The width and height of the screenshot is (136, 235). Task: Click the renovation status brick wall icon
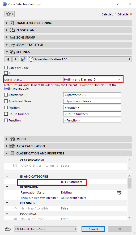click(x=119, y=192)
